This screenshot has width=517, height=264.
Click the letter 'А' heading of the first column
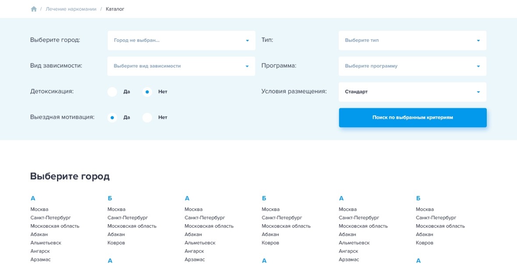[33, 199]
